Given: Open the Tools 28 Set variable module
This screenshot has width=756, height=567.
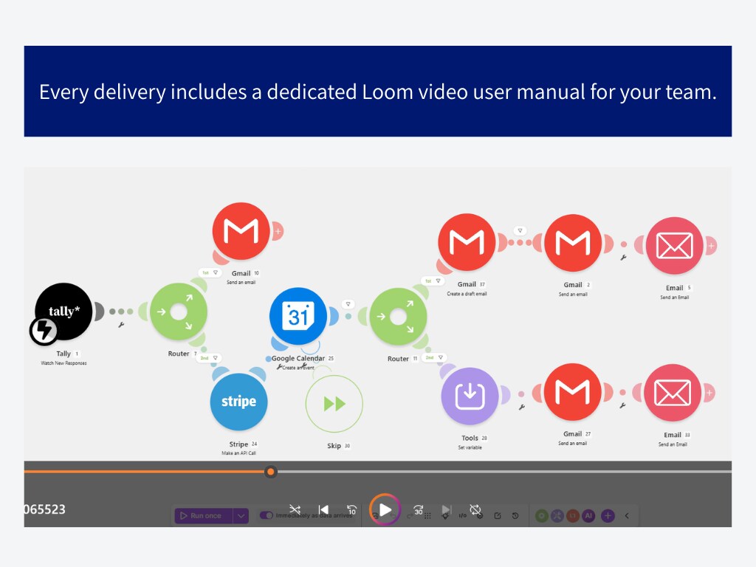Looking at the screenshot, I should point(470,396).
